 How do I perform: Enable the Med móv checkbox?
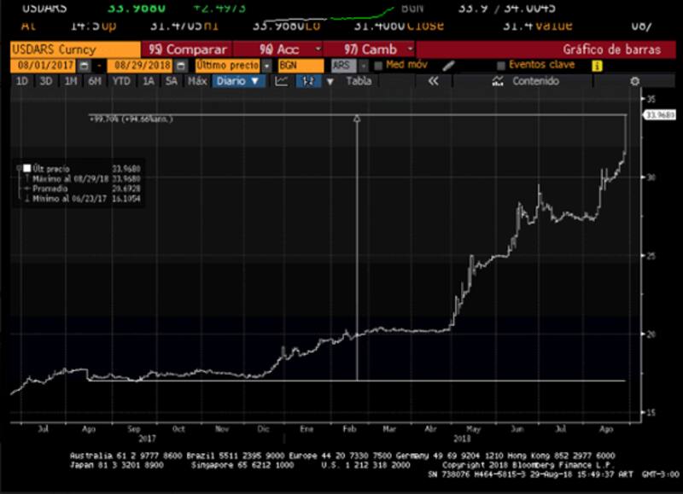(x=378, y=66)
